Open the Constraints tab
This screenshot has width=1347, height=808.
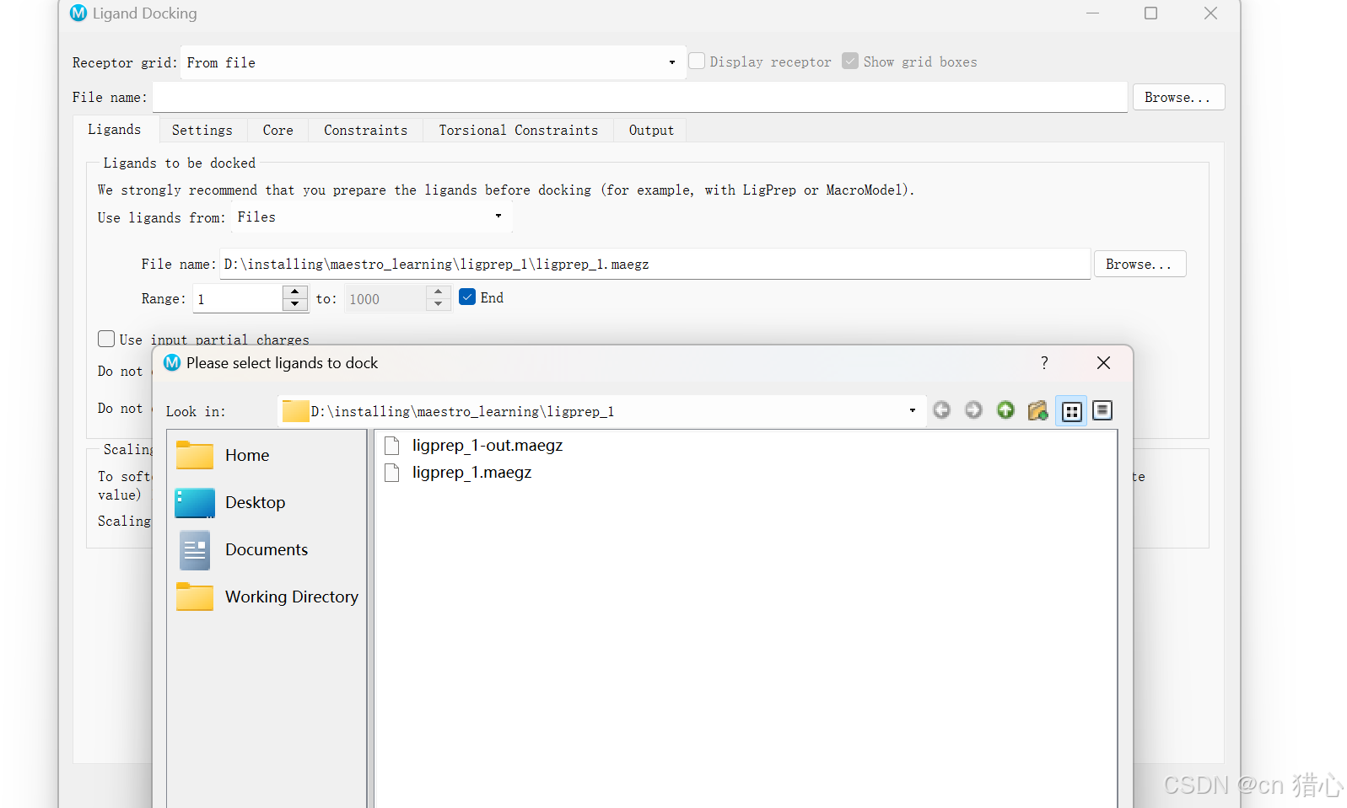point(366,130)
